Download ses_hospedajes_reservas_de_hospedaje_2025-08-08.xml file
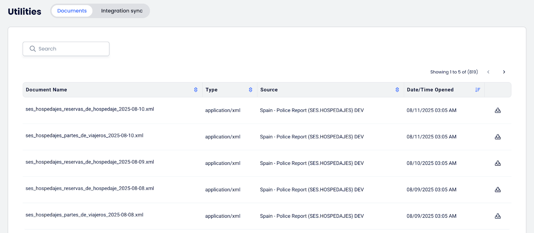 pyautogui.click(x=498, y=190)
